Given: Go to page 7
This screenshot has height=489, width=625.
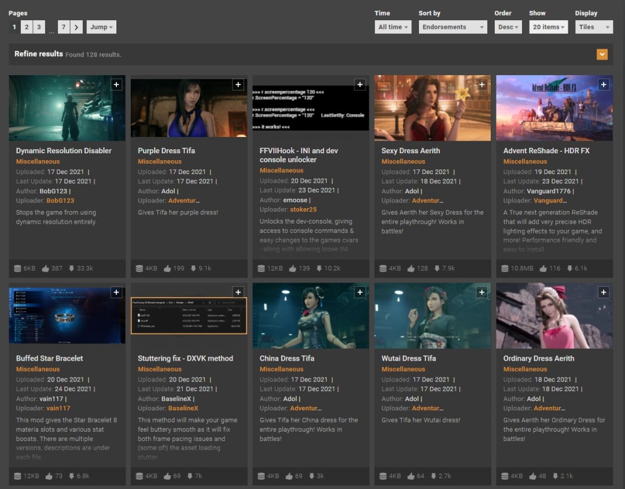Looking at the screenshot, I should point(64,27).
